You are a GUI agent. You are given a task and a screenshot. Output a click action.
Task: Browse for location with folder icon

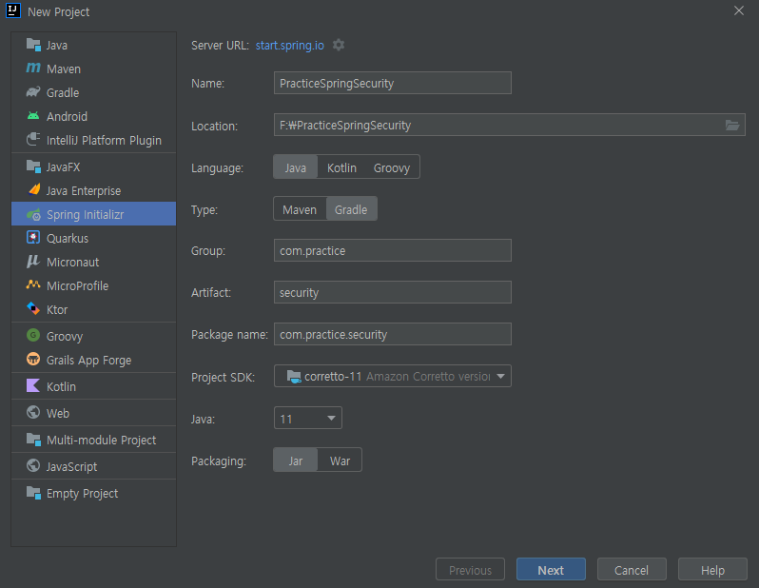tap(732, 126)
